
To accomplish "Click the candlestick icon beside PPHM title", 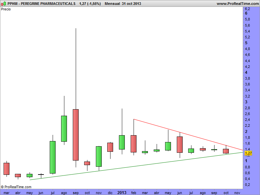I will coord(3,4).
